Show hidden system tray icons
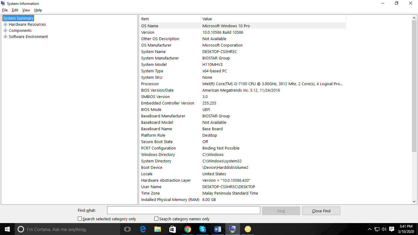 [369, 229]
